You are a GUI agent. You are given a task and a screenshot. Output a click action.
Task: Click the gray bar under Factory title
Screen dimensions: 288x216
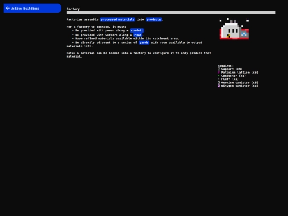click(x=171, y=12)
